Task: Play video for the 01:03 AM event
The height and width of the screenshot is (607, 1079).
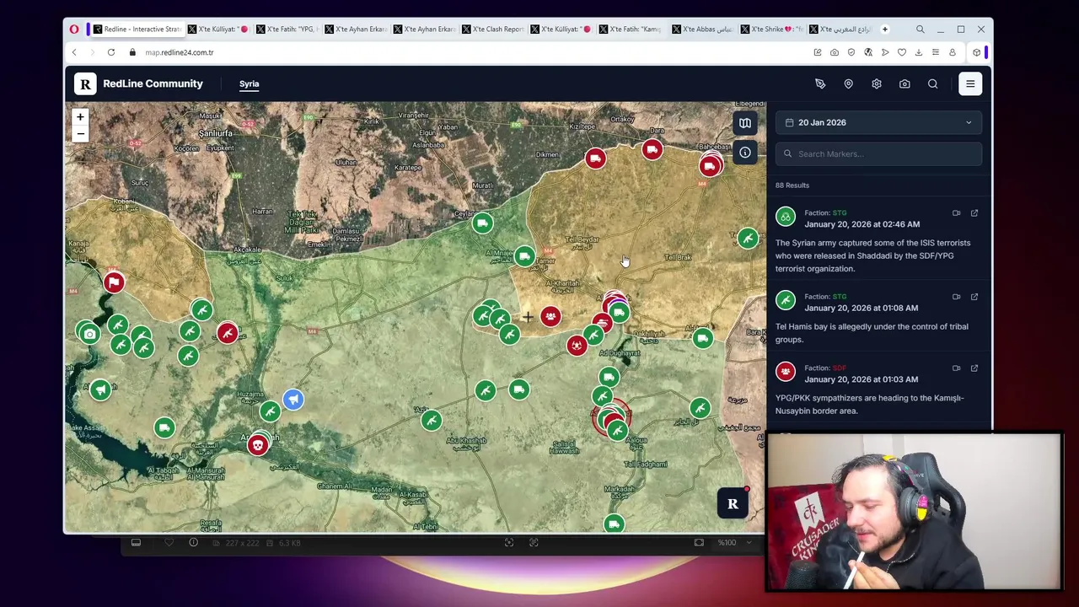Action: pos(956,368)
